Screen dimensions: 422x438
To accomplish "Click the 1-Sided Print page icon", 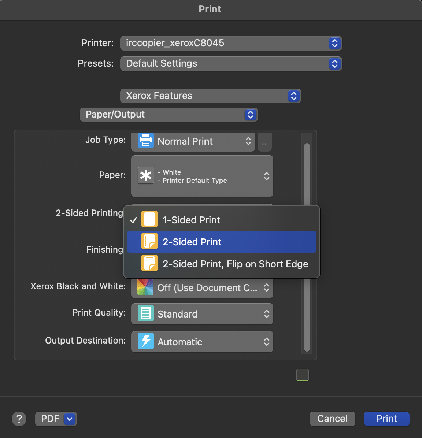I will pos(149,220).
